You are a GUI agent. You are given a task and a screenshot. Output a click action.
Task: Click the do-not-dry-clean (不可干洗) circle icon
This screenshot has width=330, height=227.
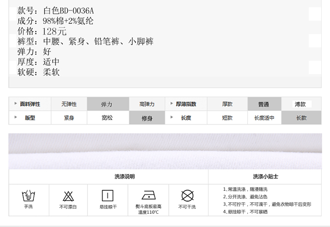pyautogui.click(x=187, y=195)
